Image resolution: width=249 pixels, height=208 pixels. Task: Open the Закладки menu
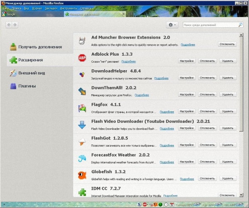point(51,8)
